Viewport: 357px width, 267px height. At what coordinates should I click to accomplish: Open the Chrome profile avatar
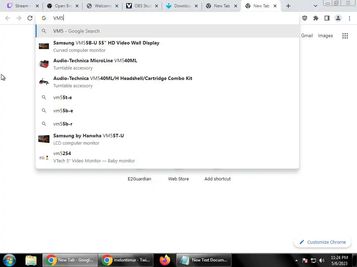[x=338, y=18]
